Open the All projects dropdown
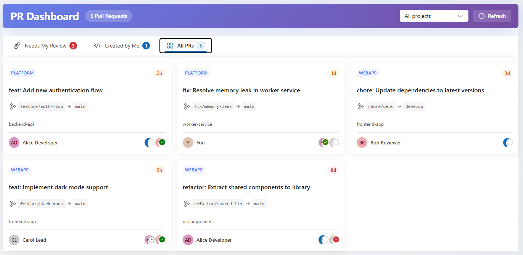523x255 pixels. tap(434, 16)
